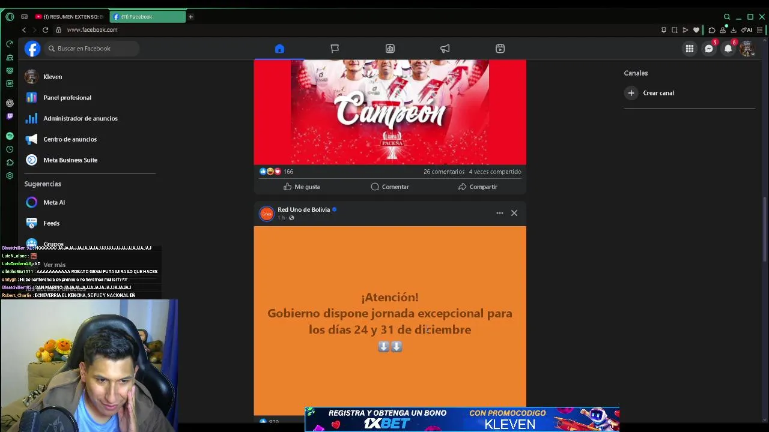Reload the current Facebook page
Screen dimensions: 769x432
coord(45,30)
